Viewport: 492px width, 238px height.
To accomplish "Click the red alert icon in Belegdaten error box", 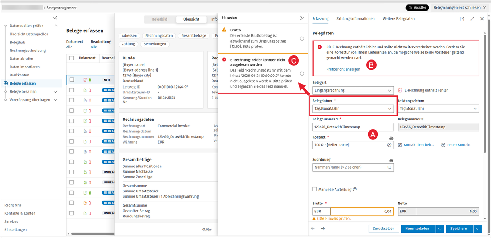I will click(x=319, y=47).
